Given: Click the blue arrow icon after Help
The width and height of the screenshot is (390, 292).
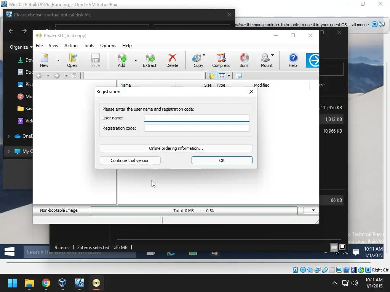Looking at the screenshot, I should 313,60.
